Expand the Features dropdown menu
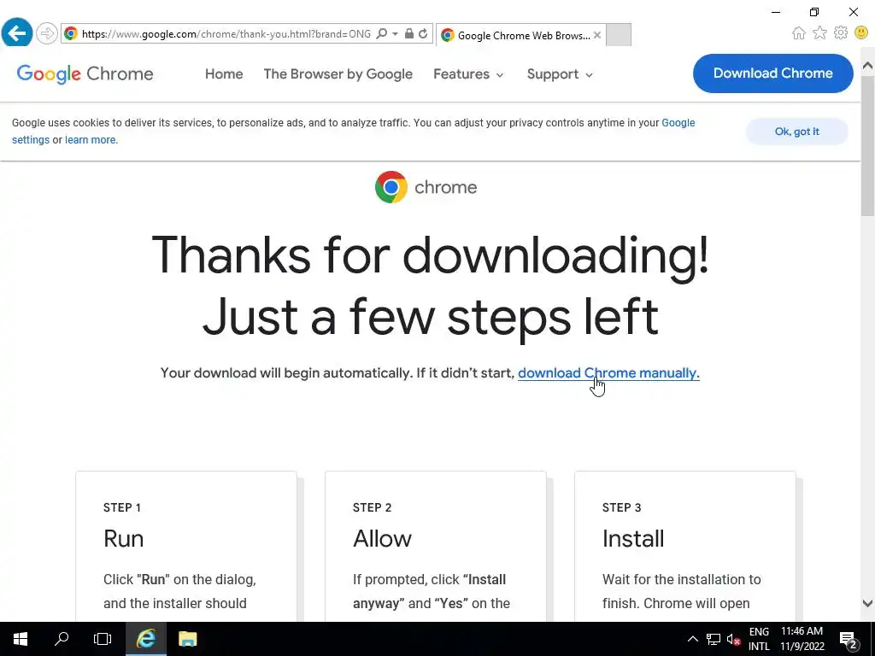 (x=468, y=74)
